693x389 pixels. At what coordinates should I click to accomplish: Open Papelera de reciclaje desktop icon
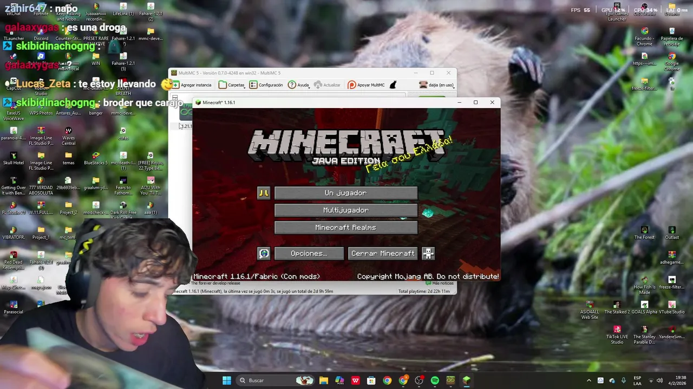tap(672, 37)
